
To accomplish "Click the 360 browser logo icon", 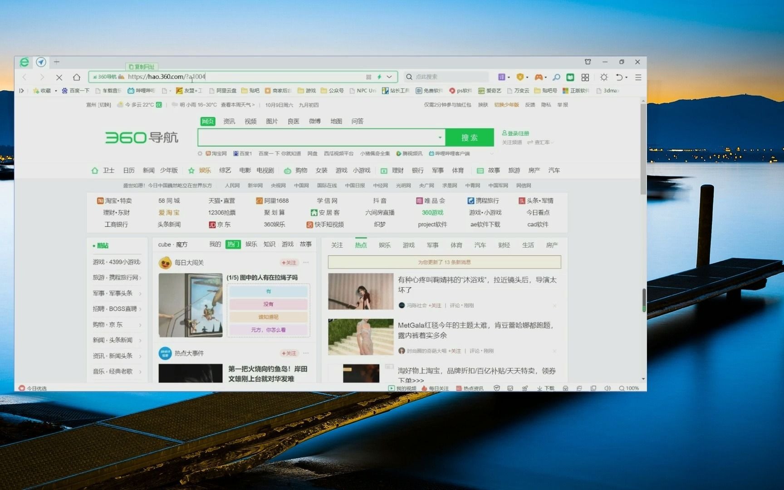I will [x=24, y=62].
